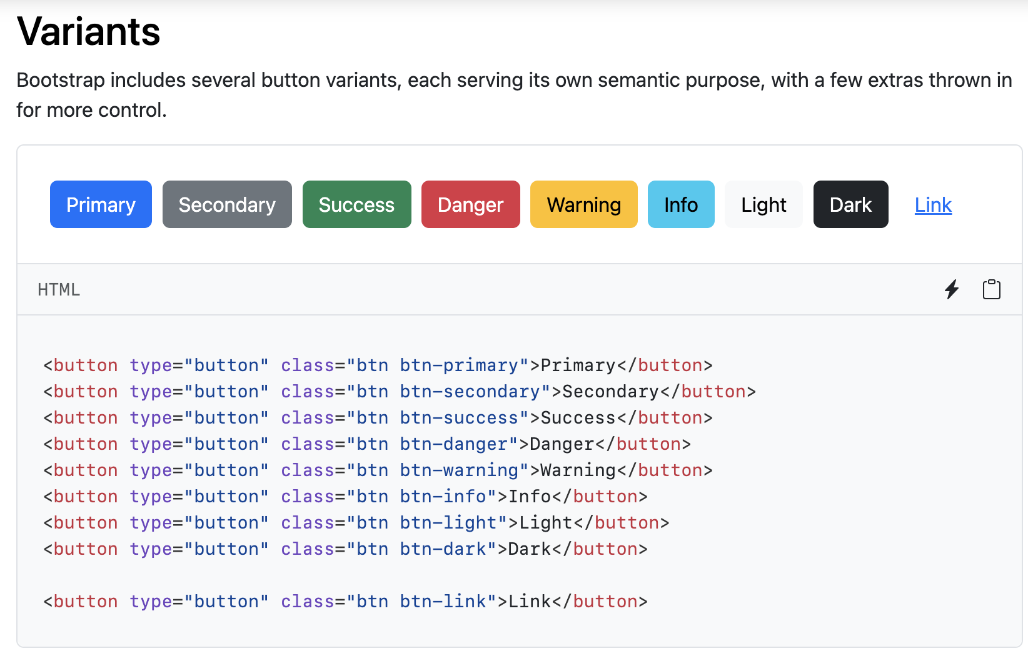Image resolution: width=1028 pixels, height=656 pixels.
Task: Click the btn-light code line
Action: pos(356,523)
